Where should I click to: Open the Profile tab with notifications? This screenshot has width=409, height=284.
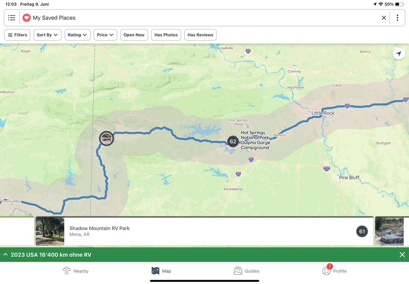pos(334,271)
